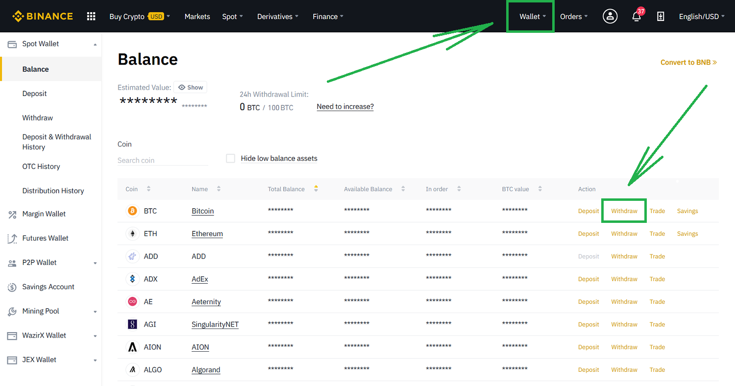735x386 pixels.
Task: Click the Ethereum coin icon
Action: point(132,234)
